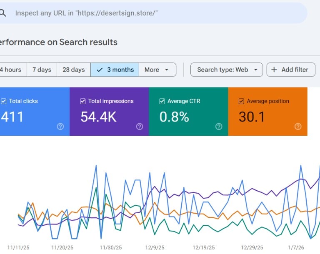Click the 12/19/25 date on chart axis
Viewport: 320px width, 254px height.
click(x=205, y=247)
